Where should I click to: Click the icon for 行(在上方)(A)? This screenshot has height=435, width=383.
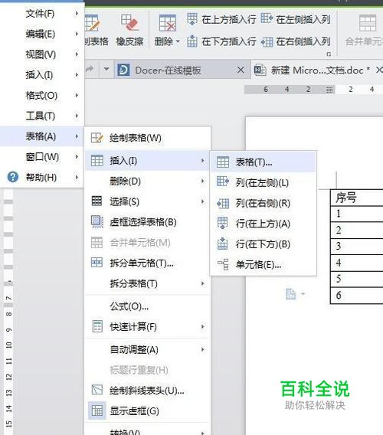click(x=222, y=223)
